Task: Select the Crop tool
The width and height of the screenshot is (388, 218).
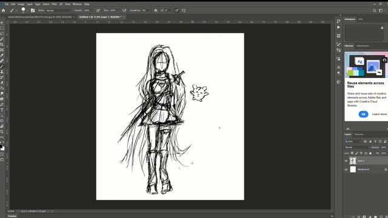Action: tap(2, 44)
